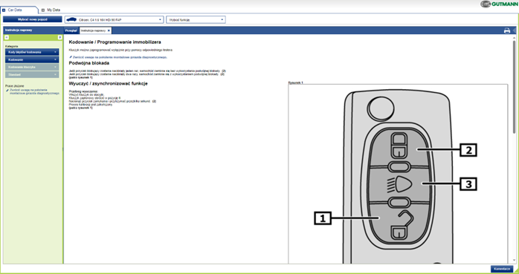
Task: Click the sidebar splitter handle
Action: pyautogui.click(x=63, y=149)
